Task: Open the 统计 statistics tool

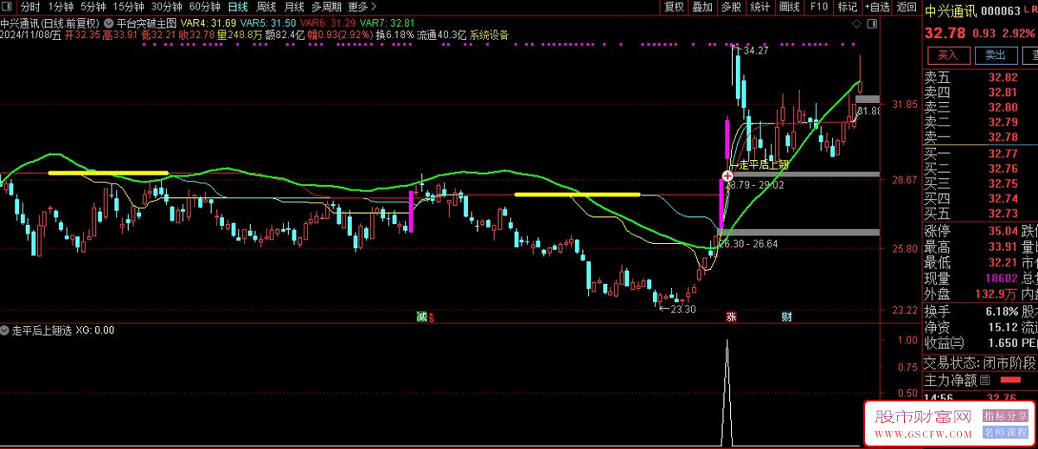Action: (x=759, y=6)
